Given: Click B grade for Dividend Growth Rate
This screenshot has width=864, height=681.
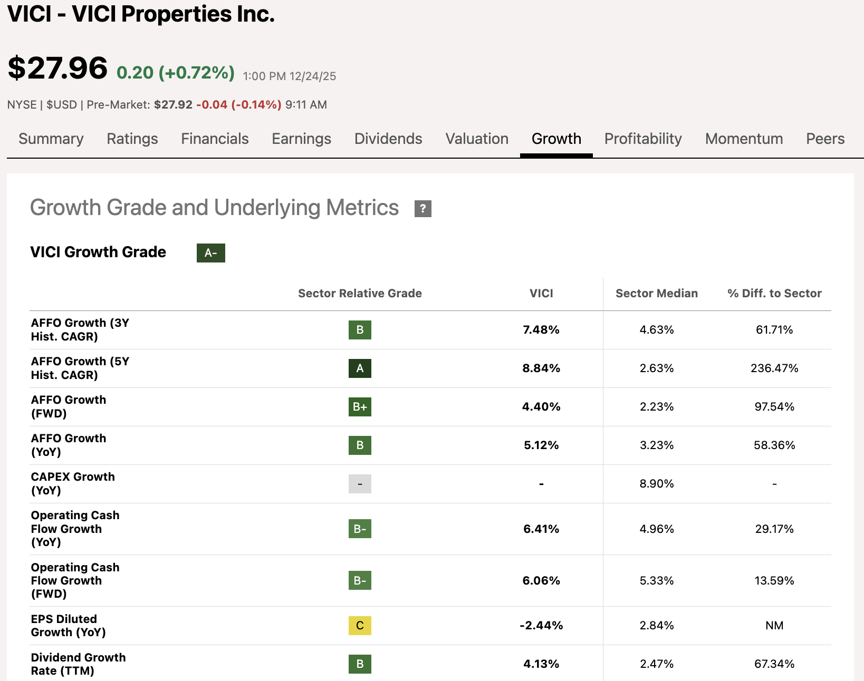Looking at the screenshot, I should tap(360, 664).
